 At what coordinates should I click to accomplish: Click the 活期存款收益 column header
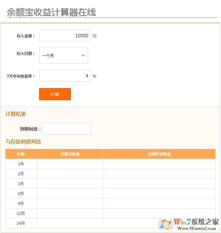click(159, 154)
